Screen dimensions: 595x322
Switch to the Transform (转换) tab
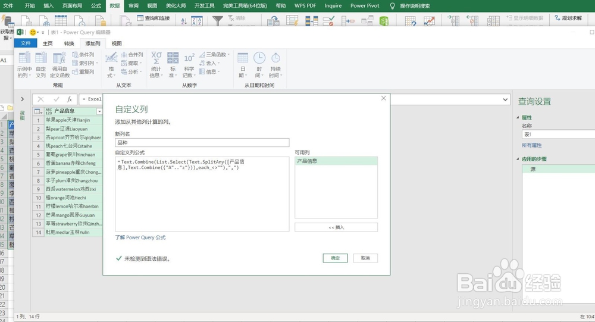pyautogui.click(x=69, y=43)
